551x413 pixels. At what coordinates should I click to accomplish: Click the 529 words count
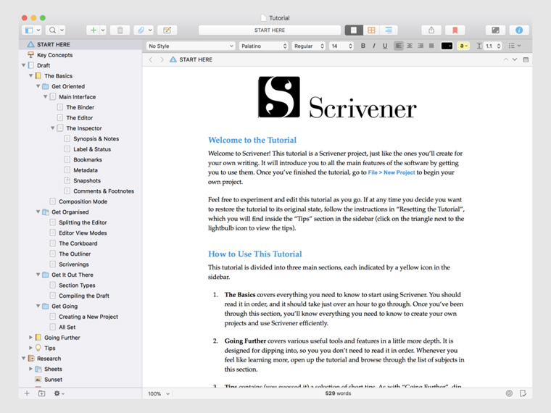coord(338,393)
